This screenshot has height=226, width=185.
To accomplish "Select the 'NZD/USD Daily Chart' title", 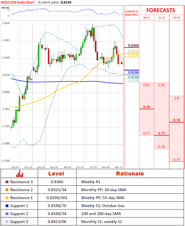I will [18, 2].
